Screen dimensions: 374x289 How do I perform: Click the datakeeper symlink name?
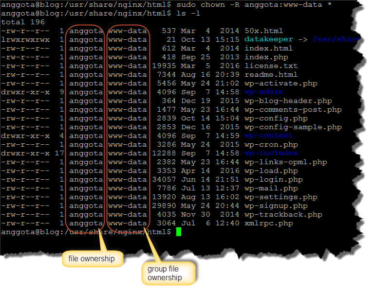(x=269, y=39)
